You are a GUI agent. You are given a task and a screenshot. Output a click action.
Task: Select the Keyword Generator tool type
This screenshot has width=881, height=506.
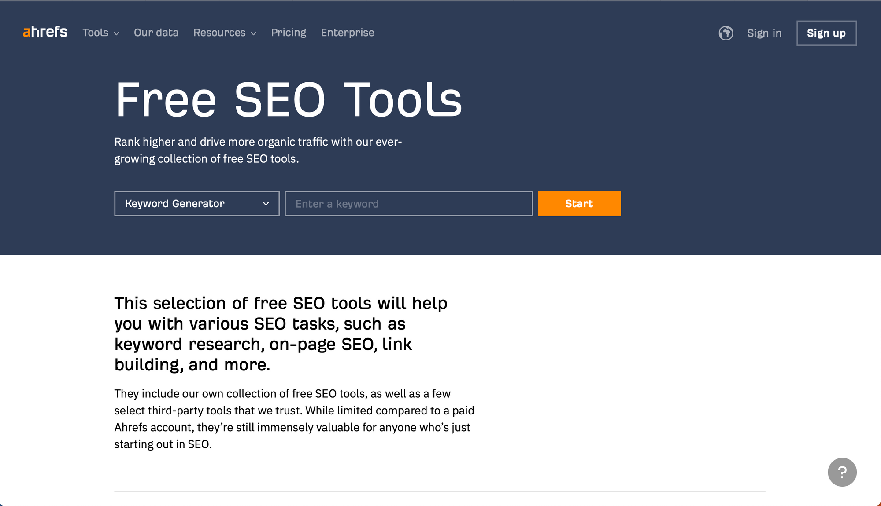click(x=196, y=203)
